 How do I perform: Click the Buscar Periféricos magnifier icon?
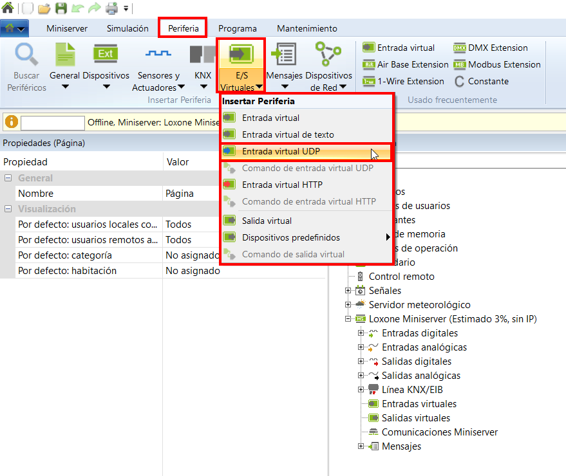(x=27, y=54)
